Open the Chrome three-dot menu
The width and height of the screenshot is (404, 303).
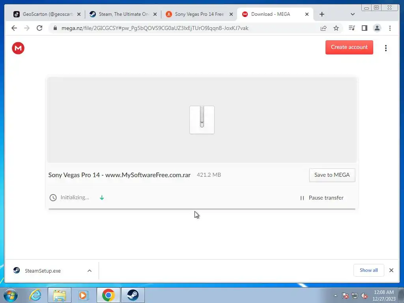pos(390,28)
